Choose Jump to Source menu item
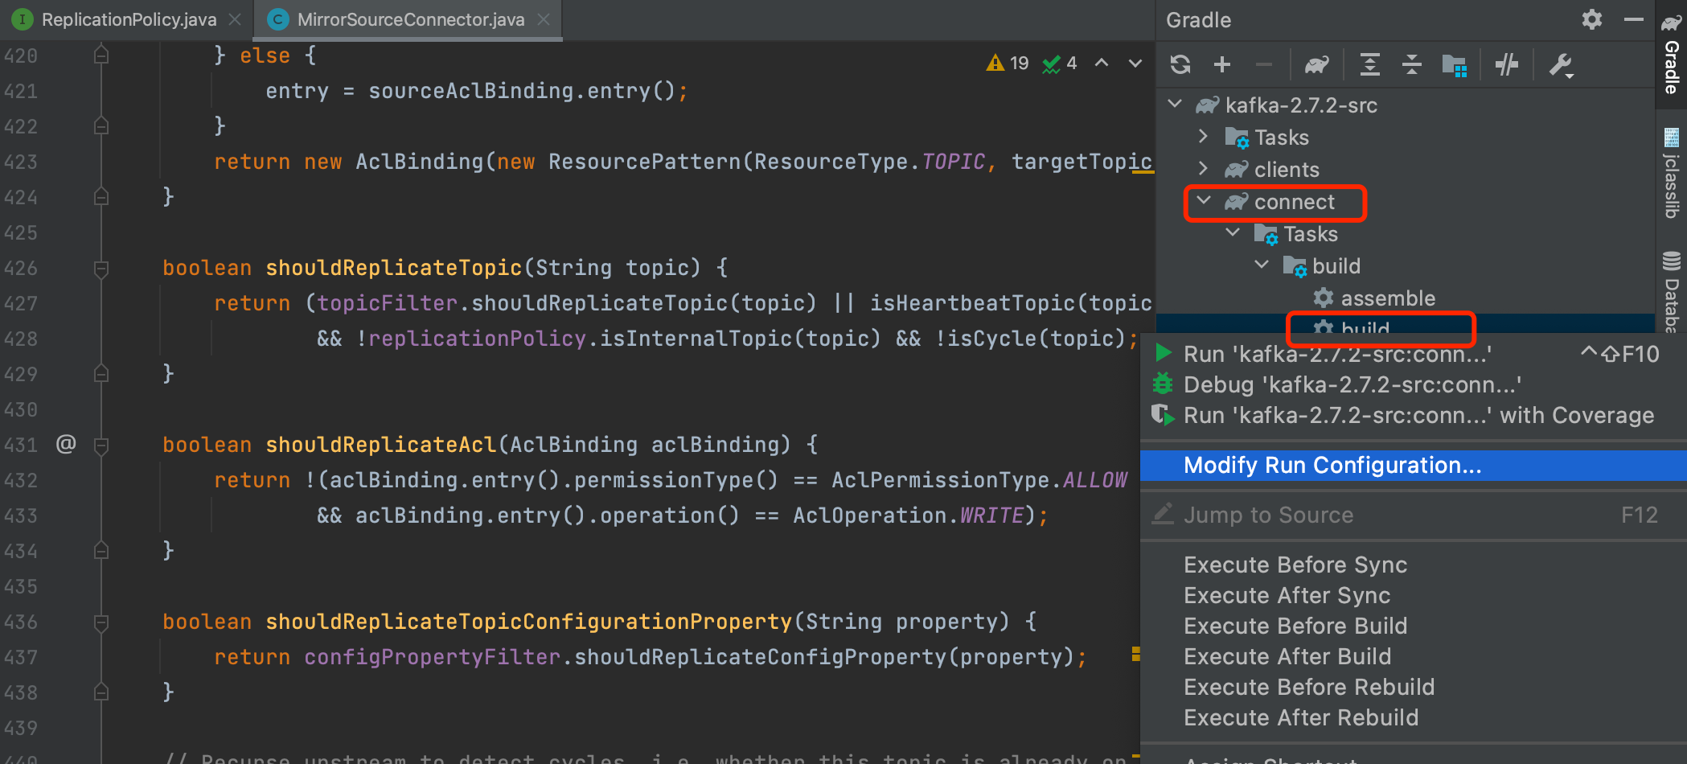This screenshot has height=764, width=1687. 1413,515
